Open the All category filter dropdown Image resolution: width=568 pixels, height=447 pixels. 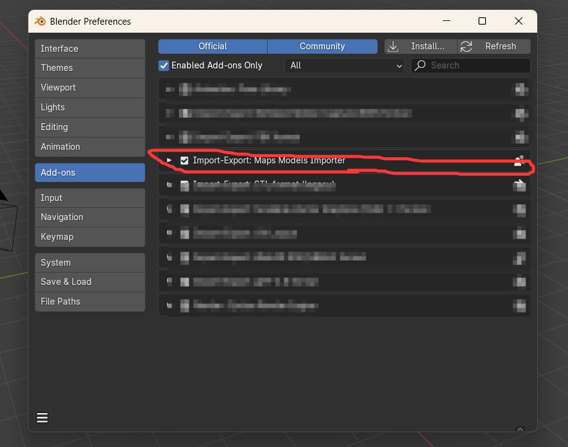coord(344,65)
